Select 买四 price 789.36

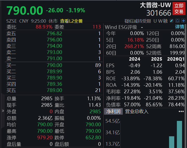tap(54, 84)
